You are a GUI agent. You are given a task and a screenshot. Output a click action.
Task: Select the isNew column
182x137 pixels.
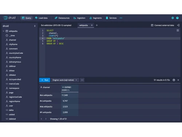[x=12, y=71]
